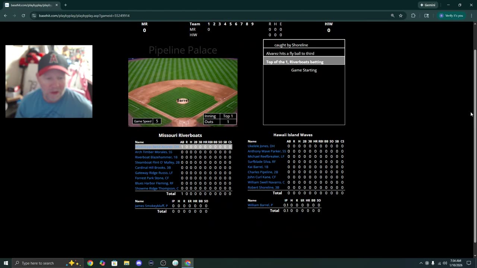This screenshot has width=477, height=268.
Task: Open player link William Swell Navarro, C
Action: [x=266, y=182]
